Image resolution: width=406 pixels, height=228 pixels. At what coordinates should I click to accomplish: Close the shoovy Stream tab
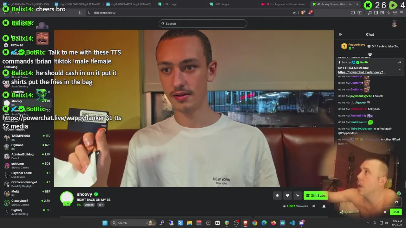click(x=357, y=4)
